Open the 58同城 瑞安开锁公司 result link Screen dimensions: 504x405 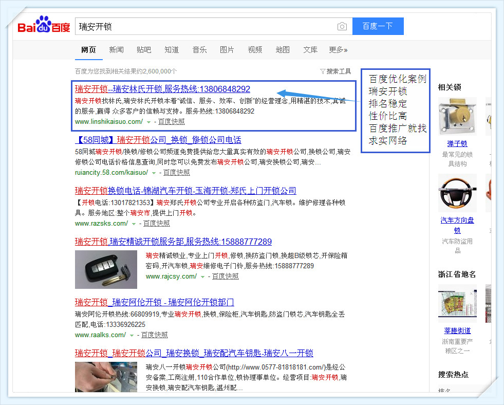pos(158,140)
